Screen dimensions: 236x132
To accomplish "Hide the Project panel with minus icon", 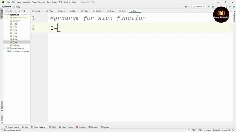I will click(28, 11).
